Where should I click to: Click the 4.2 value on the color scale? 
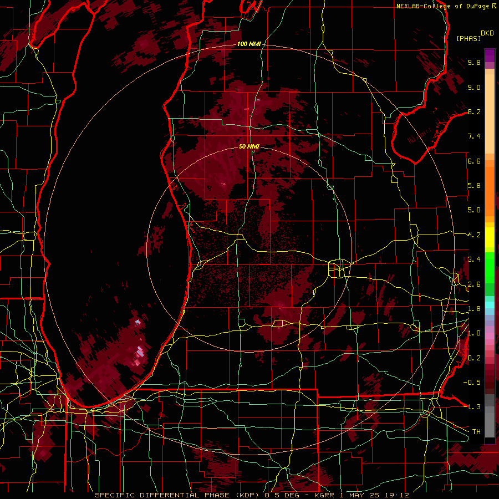[474, 235]
